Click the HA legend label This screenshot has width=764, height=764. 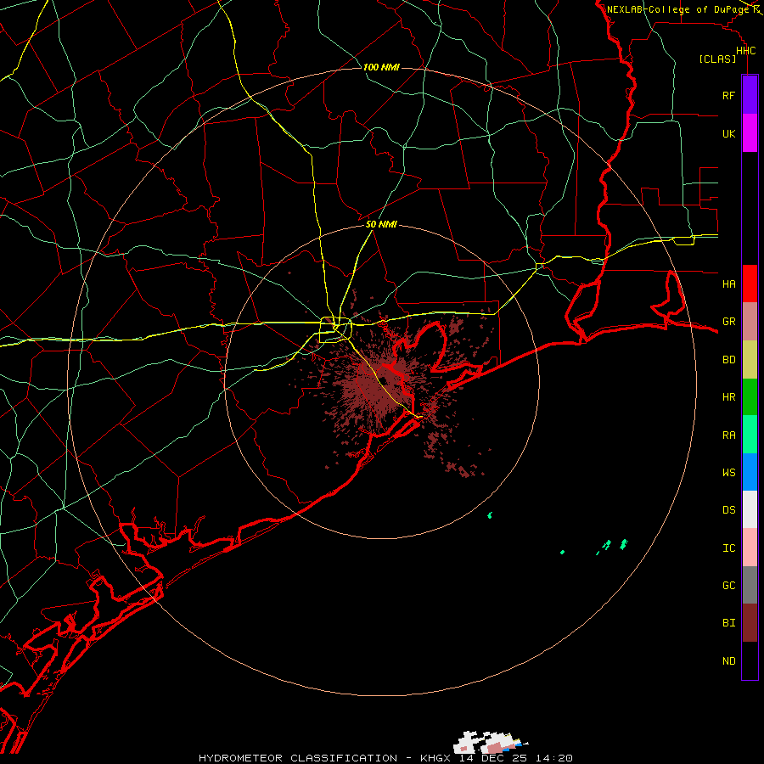coord(728,284)
